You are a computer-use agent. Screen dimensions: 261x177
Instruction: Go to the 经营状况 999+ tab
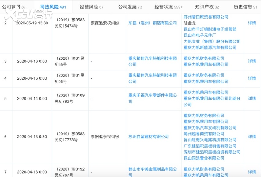coord(168,7)
